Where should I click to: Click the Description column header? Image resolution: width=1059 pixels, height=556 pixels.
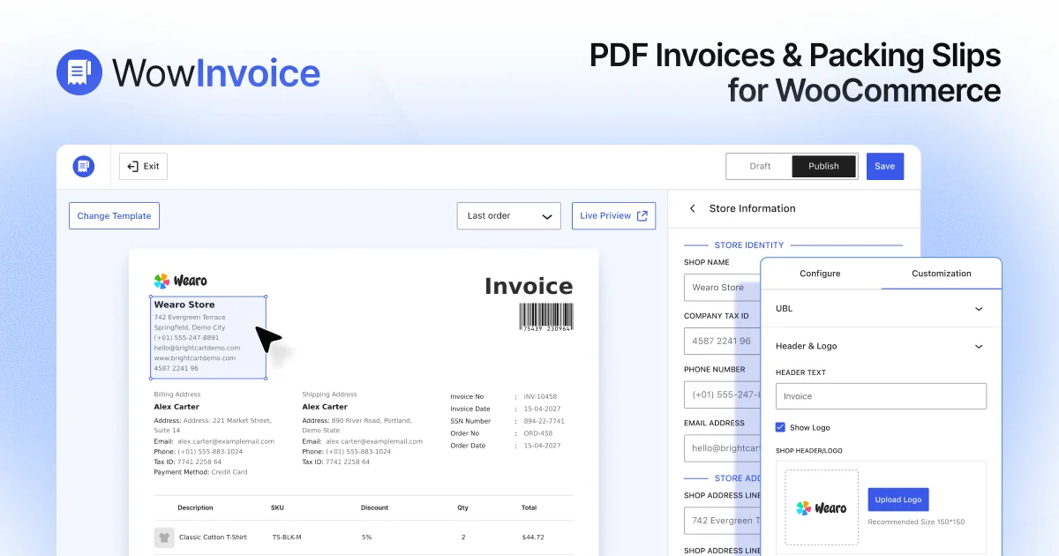coord(195,507)
